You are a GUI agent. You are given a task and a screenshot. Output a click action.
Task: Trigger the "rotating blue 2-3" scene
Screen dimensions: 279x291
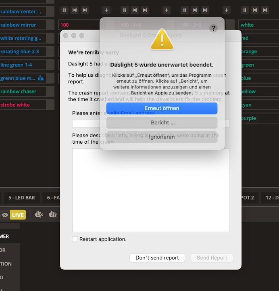coord(23,52)
